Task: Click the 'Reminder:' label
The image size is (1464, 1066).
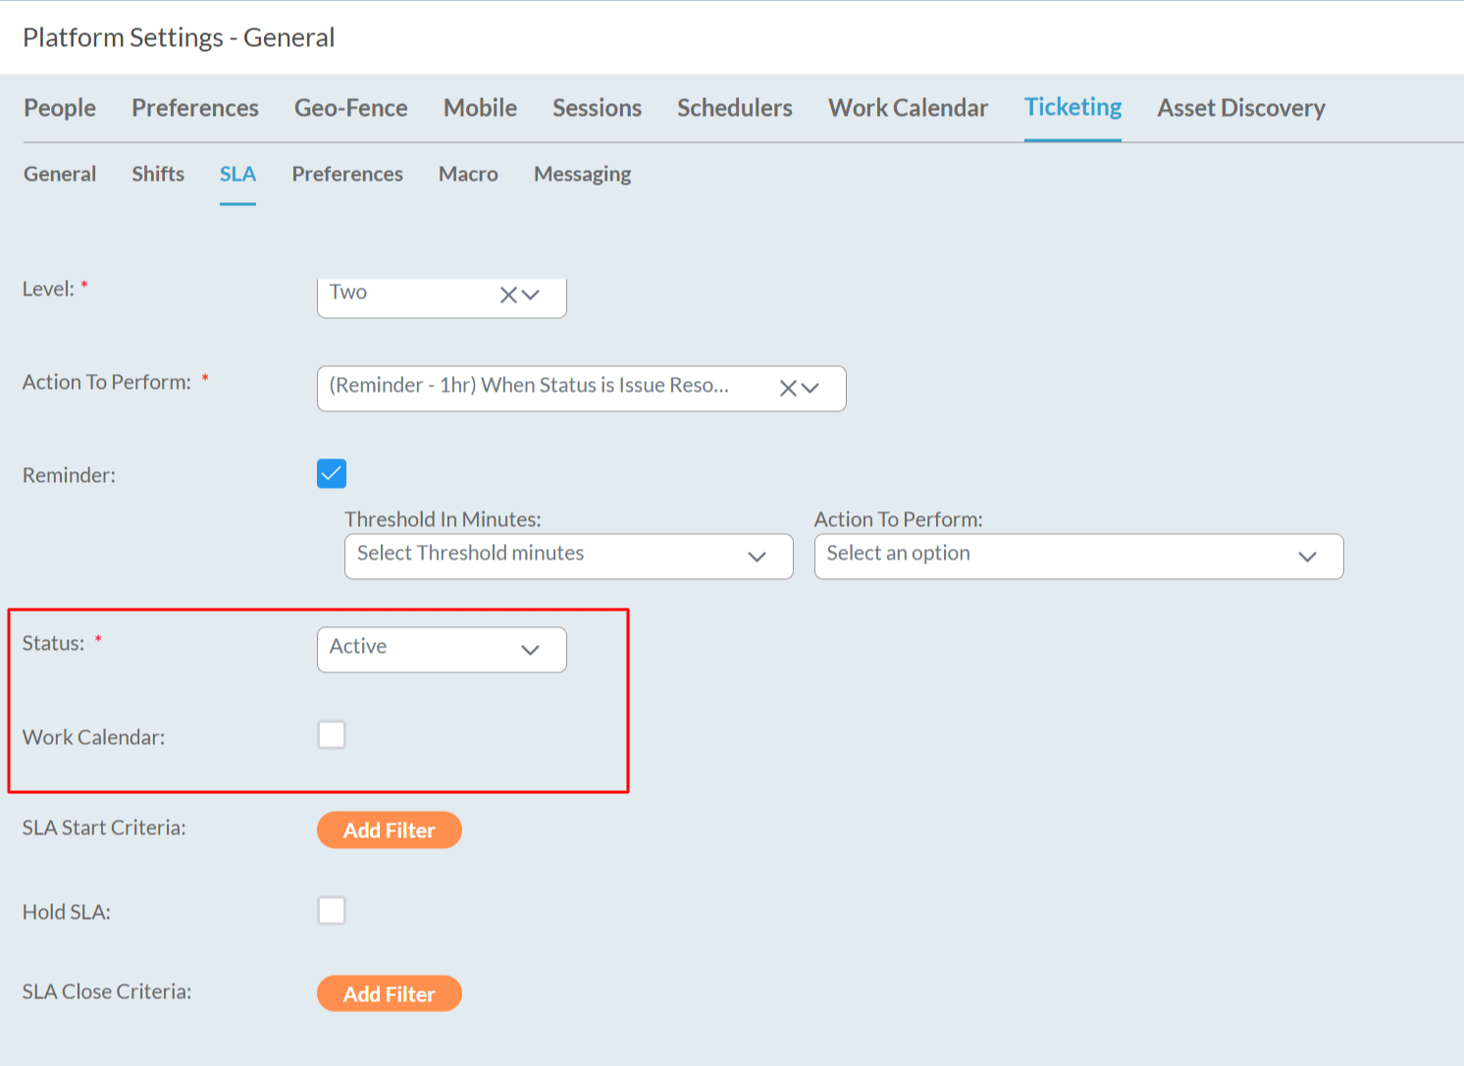Action: [x=69, y=475]
